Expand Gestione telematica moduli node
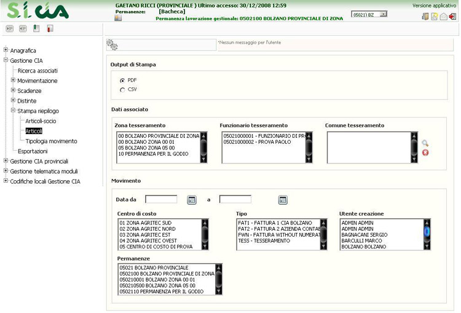 point(6,170)
